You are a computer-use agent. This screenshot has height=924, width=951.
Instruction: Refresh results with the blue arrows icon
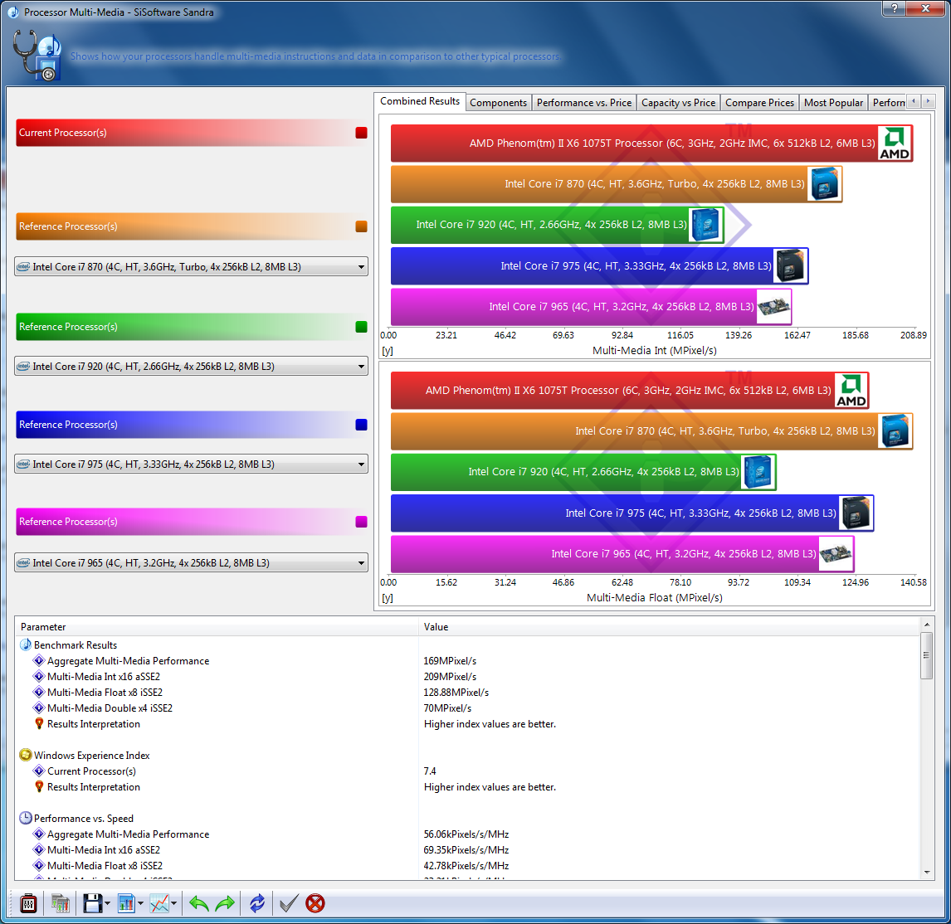pos(257,903)
